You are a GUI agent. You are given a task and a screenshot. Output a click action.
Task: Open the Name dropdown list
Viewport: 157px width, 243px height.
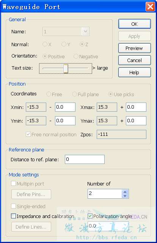(85, 31)
